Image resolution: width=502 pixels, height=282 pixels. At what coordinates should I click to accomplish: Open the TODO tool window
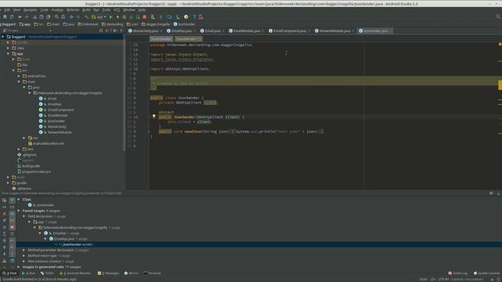(x=47, y=273)
